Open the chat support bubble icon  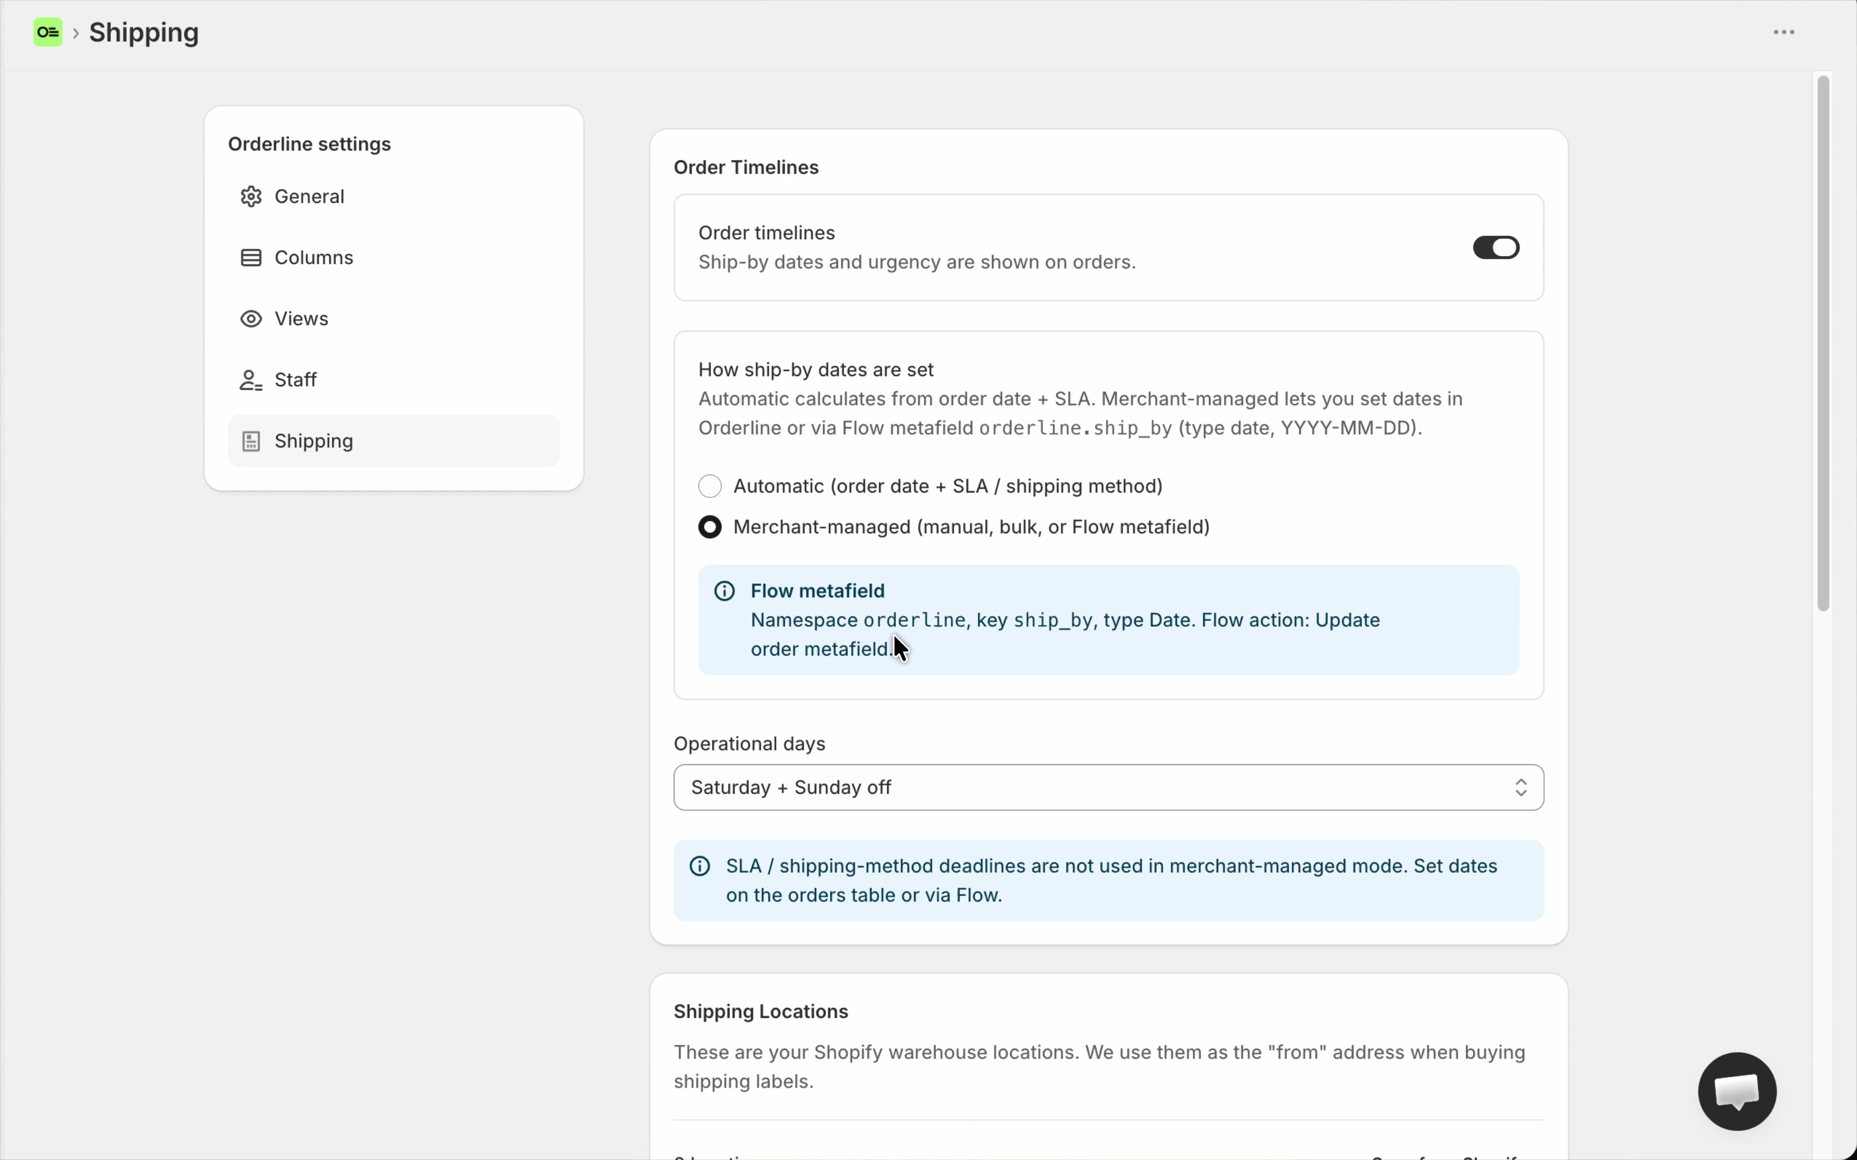coord(1737,1091)
